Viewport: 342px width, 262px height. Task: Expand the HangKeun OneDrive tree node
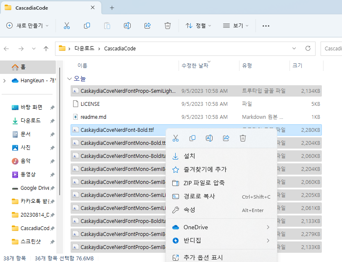point(4,81)
